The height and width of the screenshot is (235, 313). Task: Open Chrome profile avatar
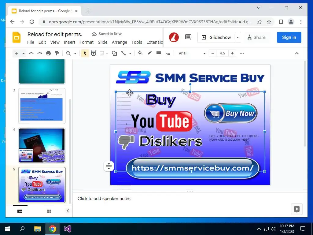click(x=291, y=22)
